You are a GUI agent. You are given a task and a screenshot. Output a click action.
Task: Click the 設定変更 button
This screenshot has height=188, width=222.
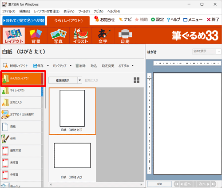coord(108,66)
